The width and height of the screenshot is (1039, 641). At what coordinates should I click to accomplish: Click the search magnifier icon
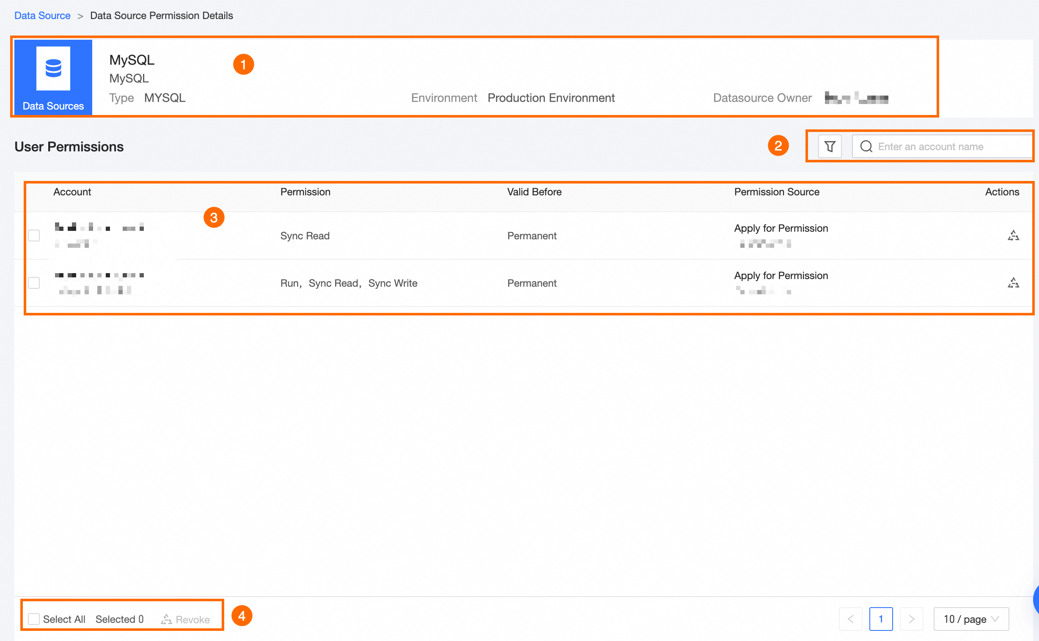tap(866, 147)
